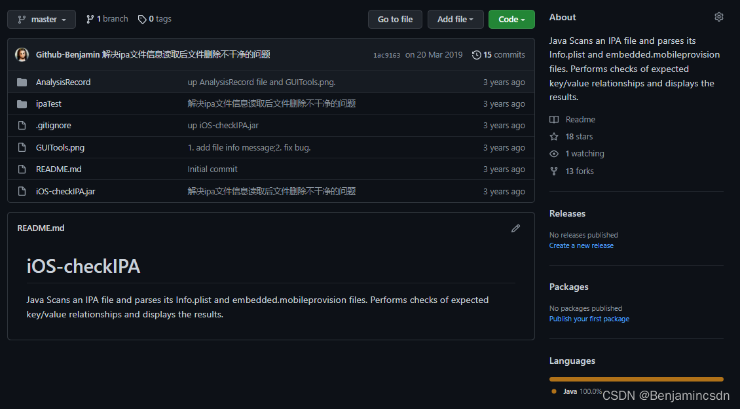Open the Packages heading link

coord(568,287)
